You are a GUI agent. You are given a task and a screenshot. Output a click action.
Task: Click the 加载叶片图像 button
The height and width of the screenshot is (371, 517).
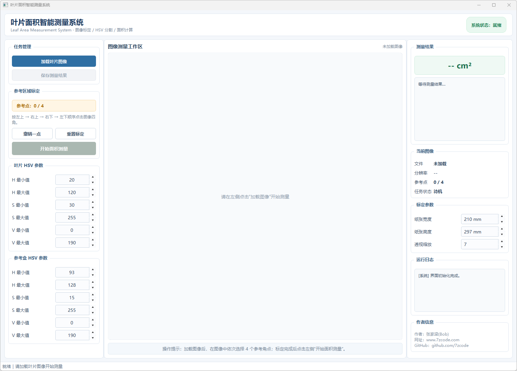pyautogui.click(x=54, y=61)
